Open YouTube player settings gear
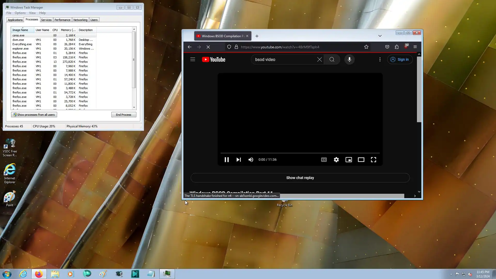Image resolution: width=496 pixels, height=279 pixels. [336, 160]
